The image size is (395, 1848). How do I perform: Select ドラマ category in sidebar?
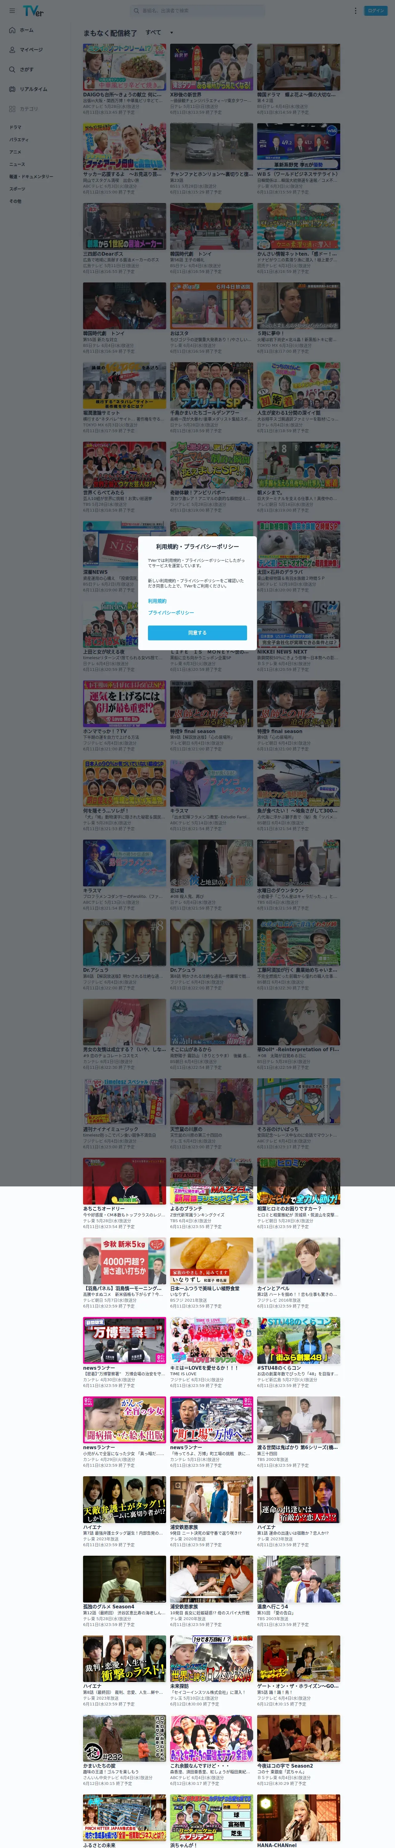point(16,127)
